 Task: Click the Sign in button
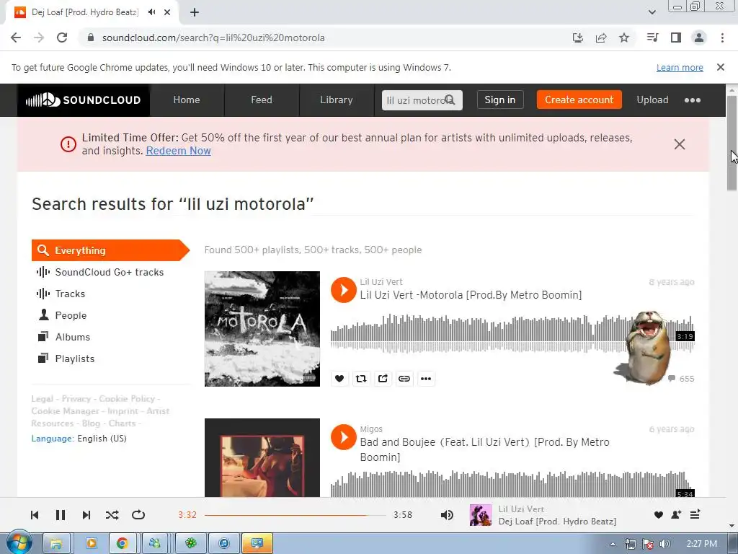[x=500, y=100]
